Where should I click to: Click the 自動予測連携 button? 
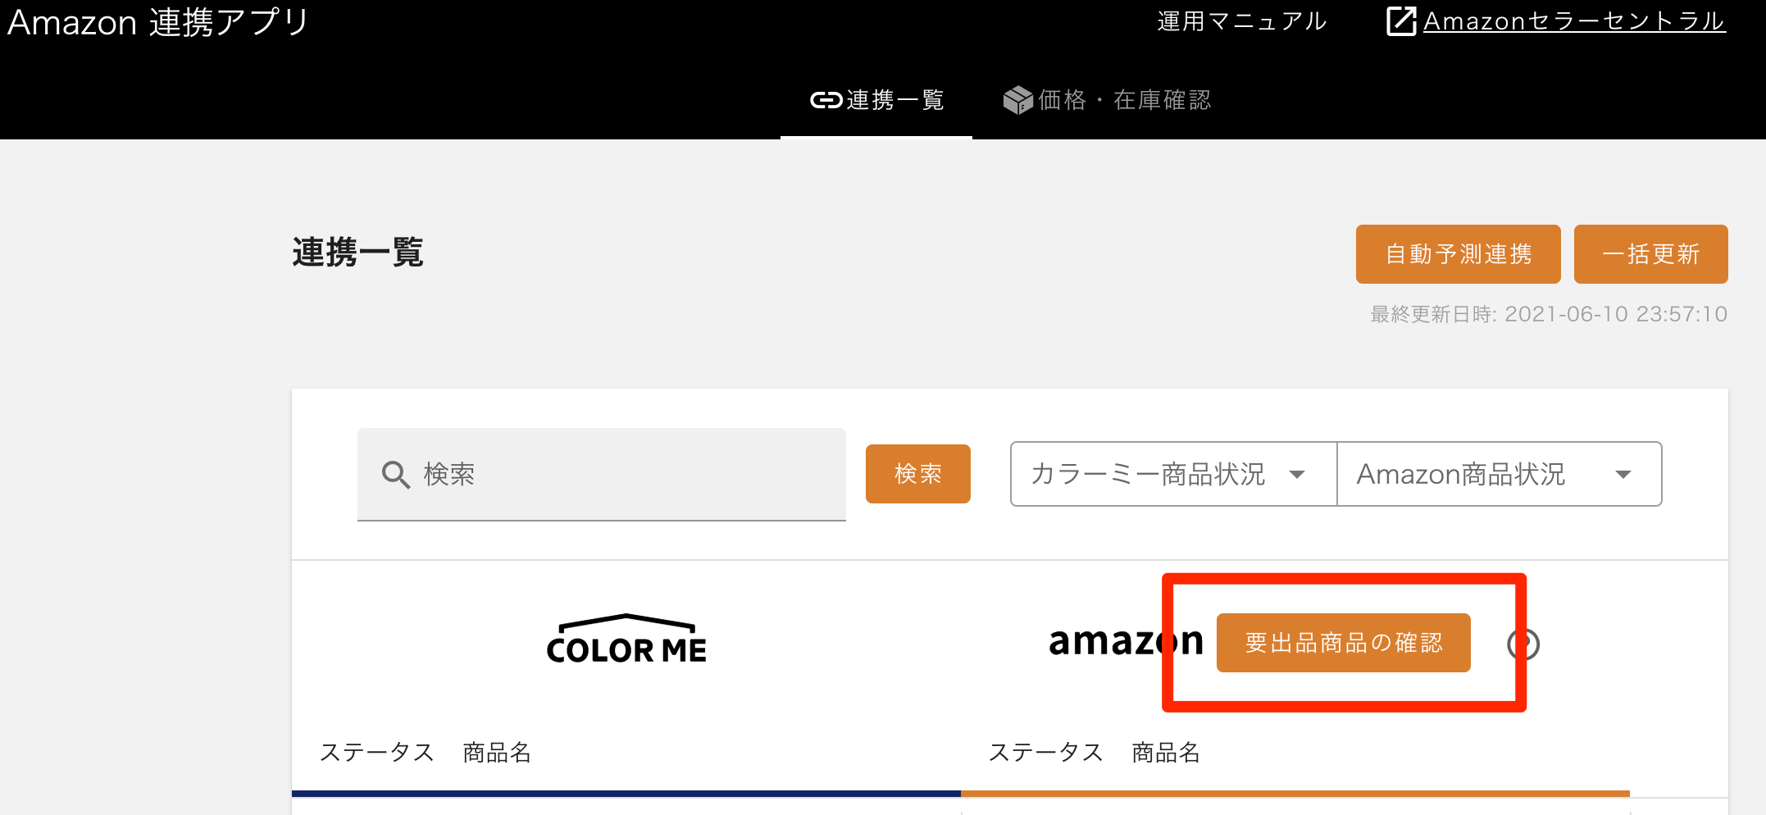[1458, 254]
